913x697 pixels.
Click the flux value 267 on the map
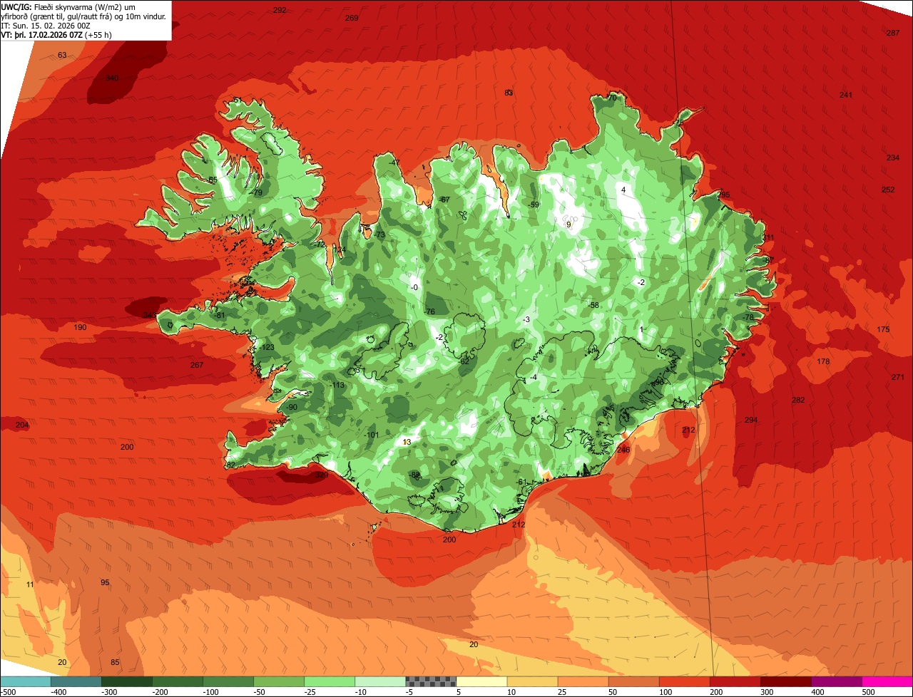(197, 365)
